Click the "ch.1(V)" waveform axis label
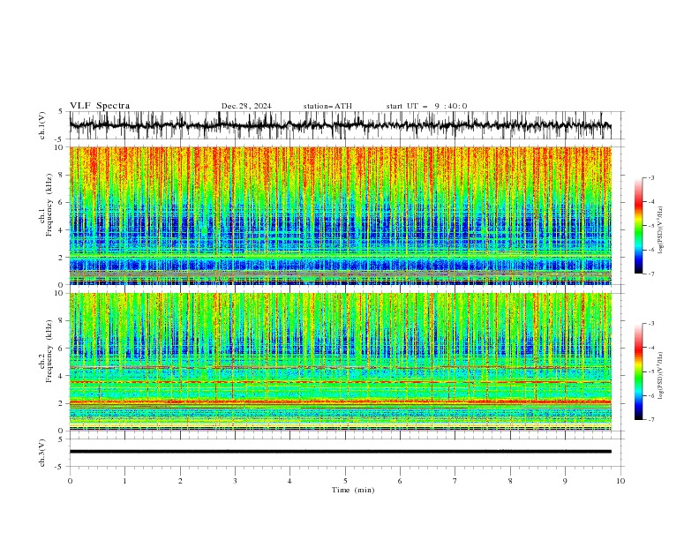 pos(42,125)
